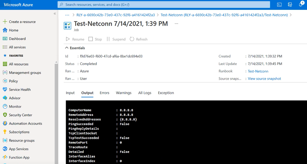Switch to the Input tab

(70, 93)
